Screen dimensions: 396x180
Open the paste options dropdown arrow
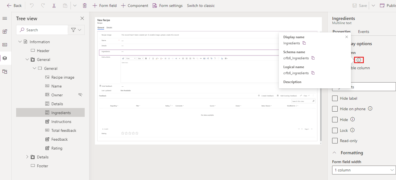click(75, 6)
